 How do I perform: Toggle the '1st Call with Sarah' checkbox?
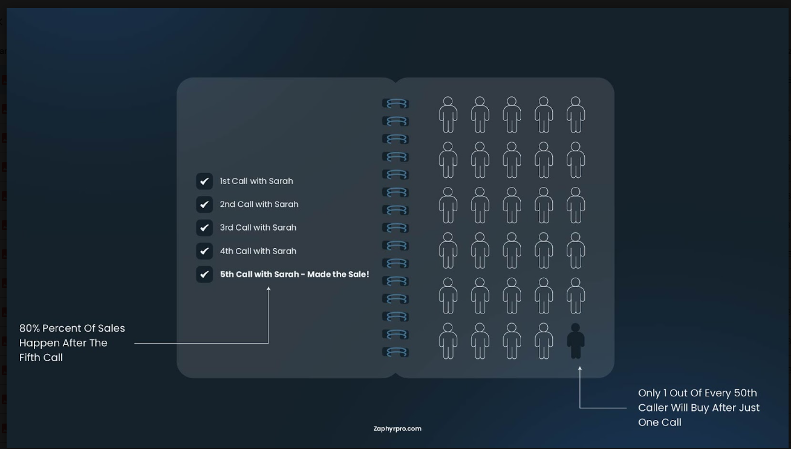(204, 181)
